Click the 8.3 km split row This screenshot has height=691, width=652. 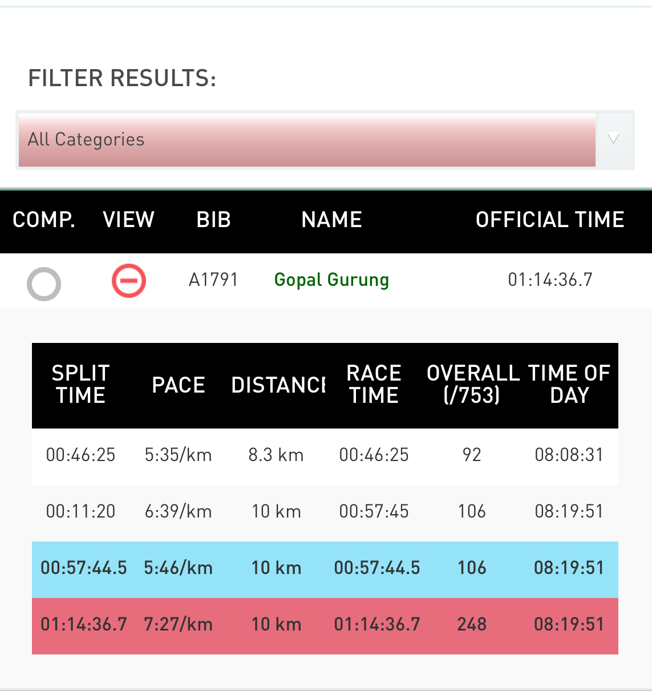pos(325,456)
